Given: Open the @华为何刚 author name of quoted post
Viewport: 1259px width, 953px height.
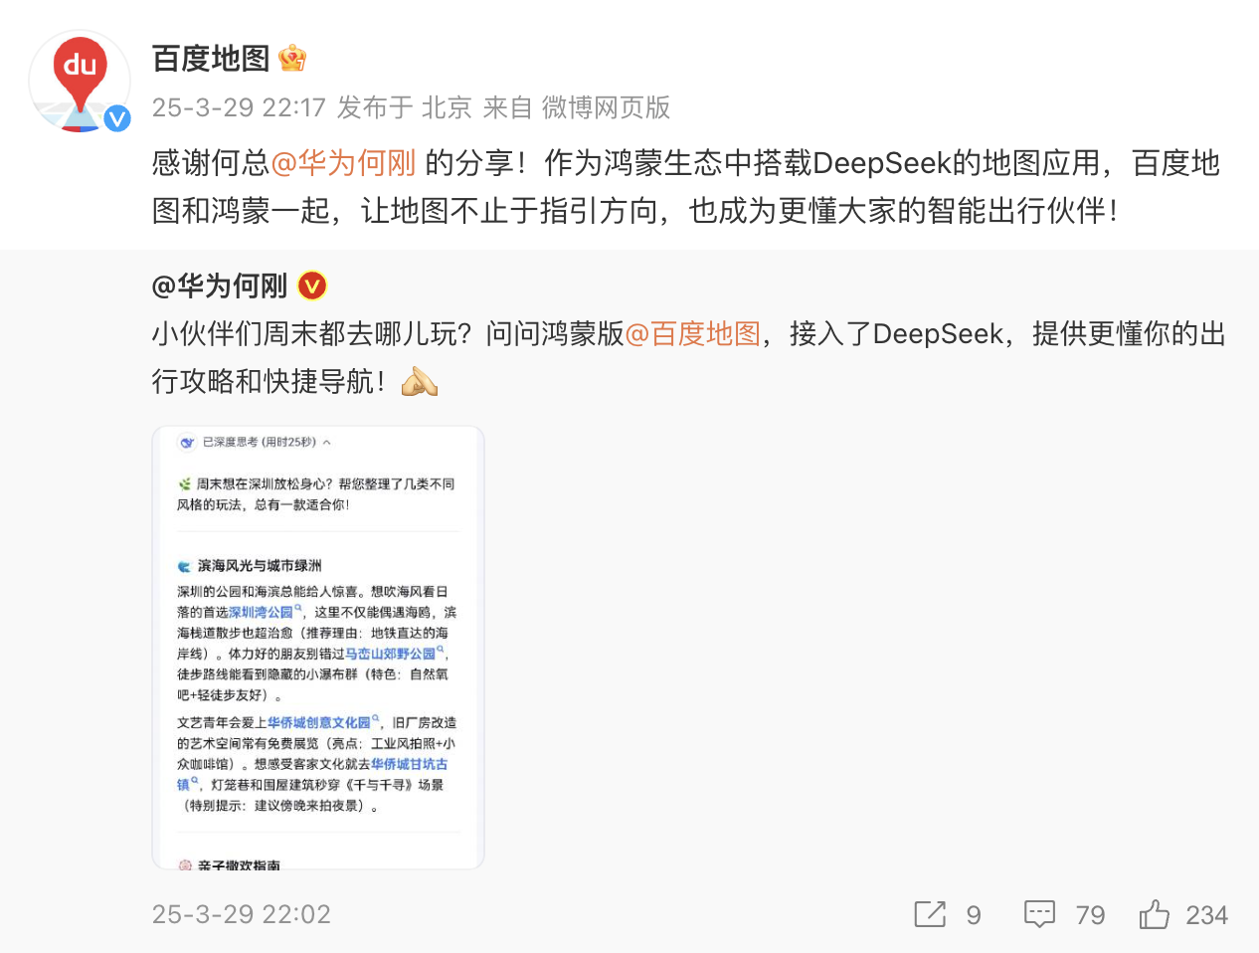Looking at the screenshot, I should pyautogui.click(x=220, y=286).
